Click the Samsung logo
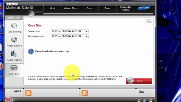The width and height of the screenshot is (181, 102). click(144, 8)
